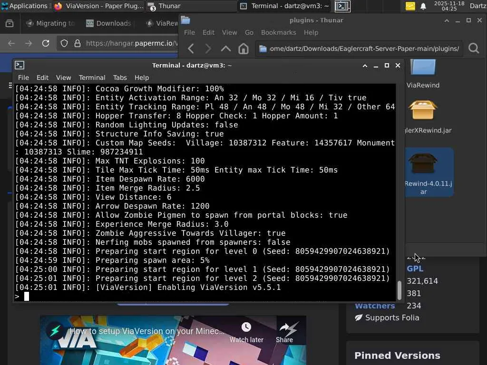
Task: Click the Thunar search icon
Action: point(474,48)
